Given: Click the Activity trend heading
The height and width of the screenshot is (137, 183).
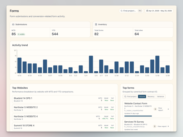Looking at the screenshot, I should point(20,45).
